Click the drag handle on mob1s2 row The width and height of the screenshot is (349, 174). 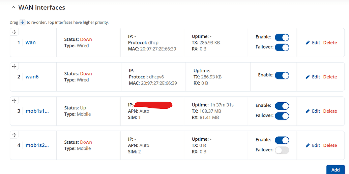(x=14, y=135)
